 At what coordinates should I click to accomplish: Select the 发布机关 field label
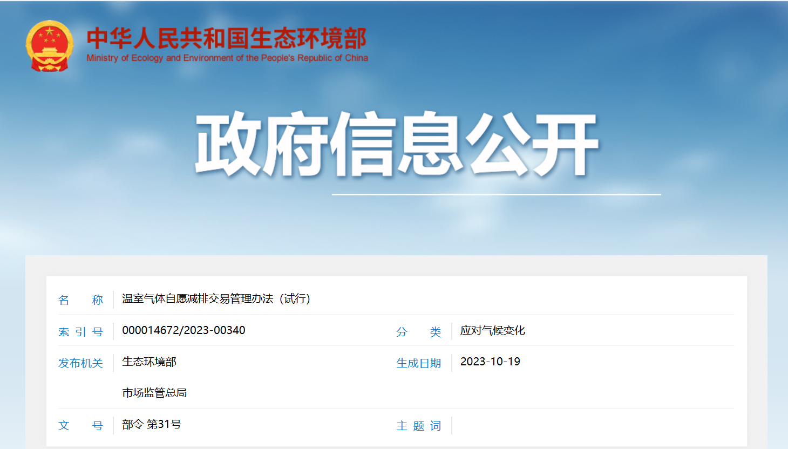[80, 363]
